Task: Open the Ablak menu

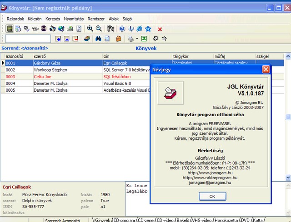Action: (114, 19)
